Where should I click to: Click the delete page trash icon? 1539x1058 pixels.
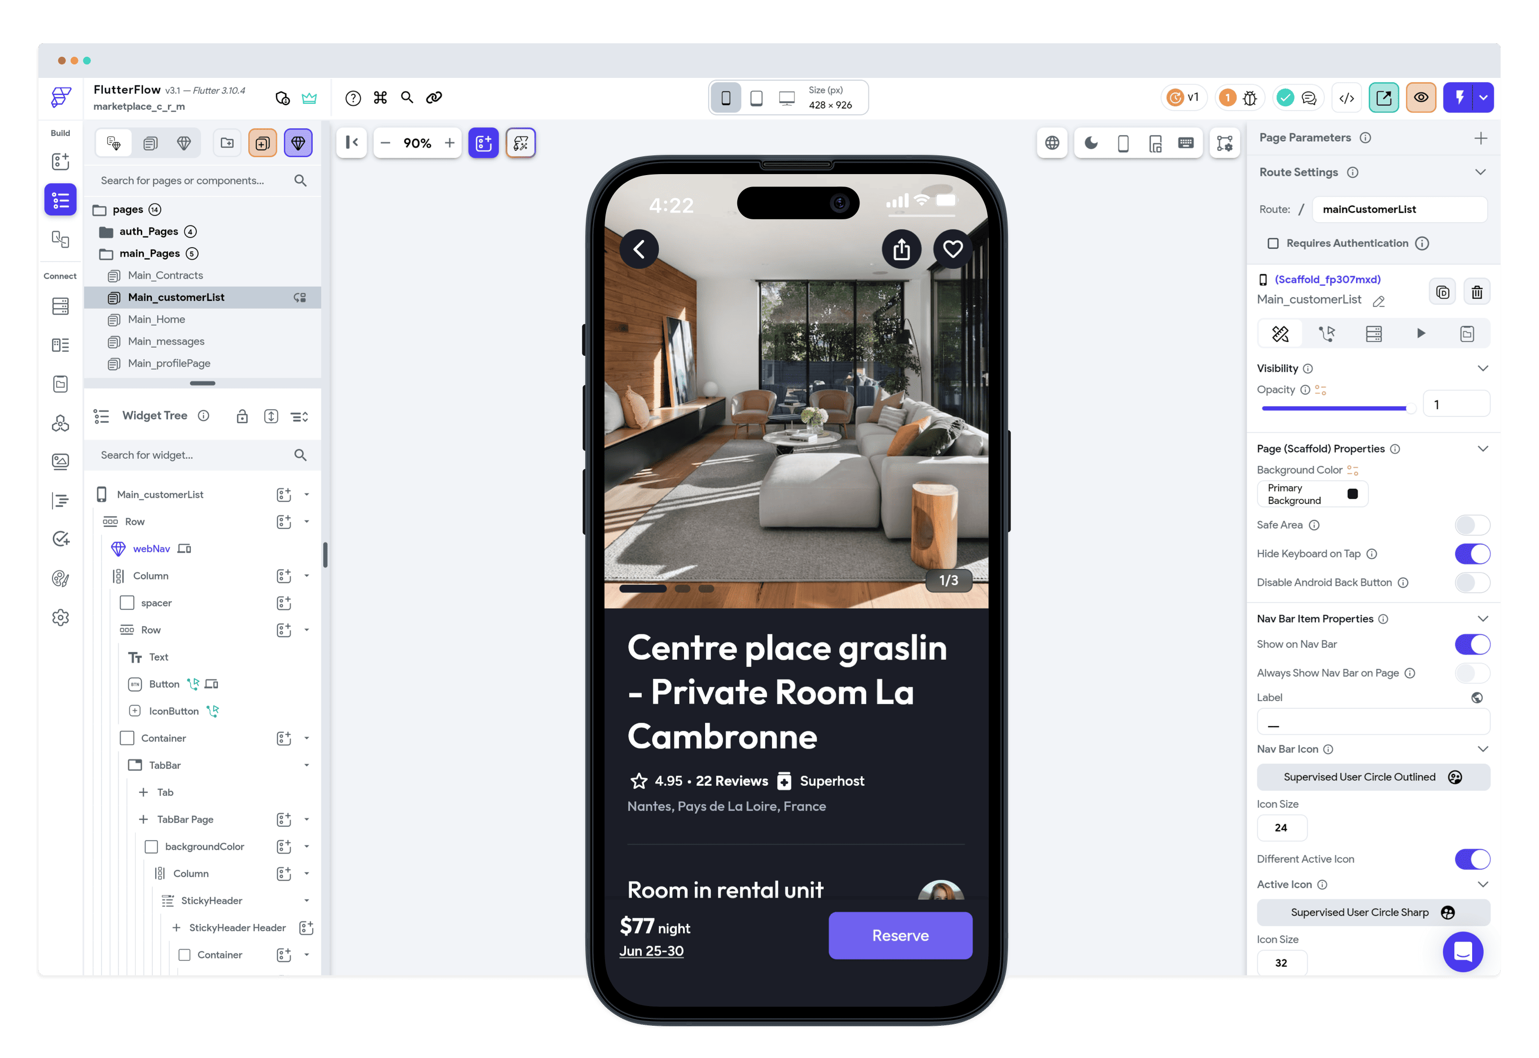(1476, 292)
